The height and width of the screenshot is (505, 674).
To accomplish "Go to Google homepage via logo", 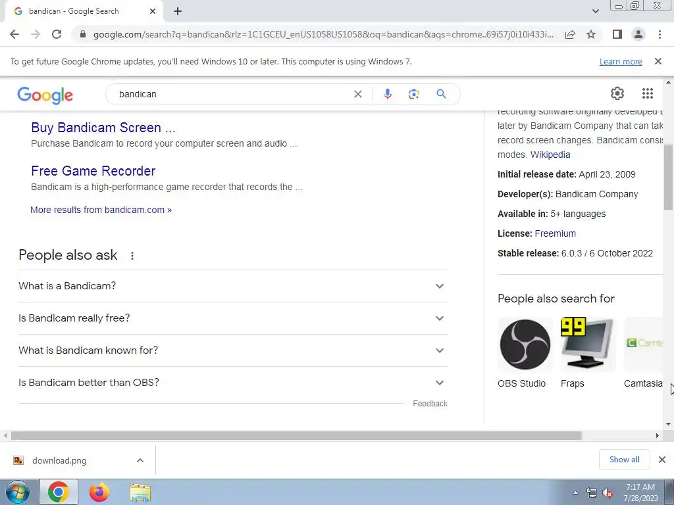I will [45, 95].
